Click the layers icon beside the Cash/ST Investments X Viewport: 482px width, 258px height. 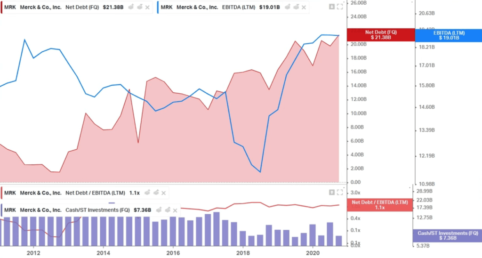167,210
